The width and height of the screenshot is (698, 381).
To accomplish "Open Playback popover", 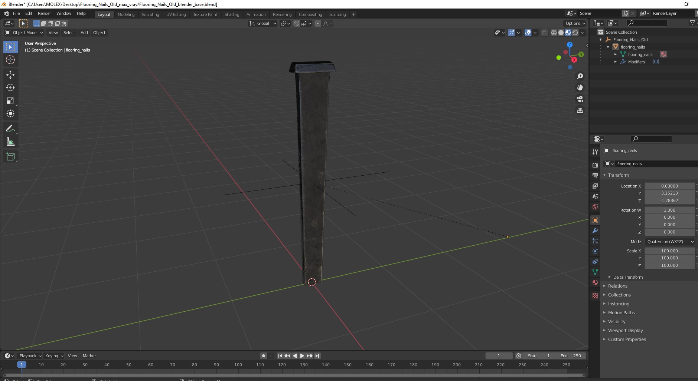I will [30, 356].
